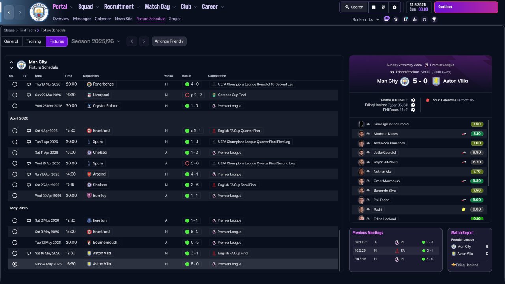Click Matheus Nunes goal ball icon

point(413,100)
